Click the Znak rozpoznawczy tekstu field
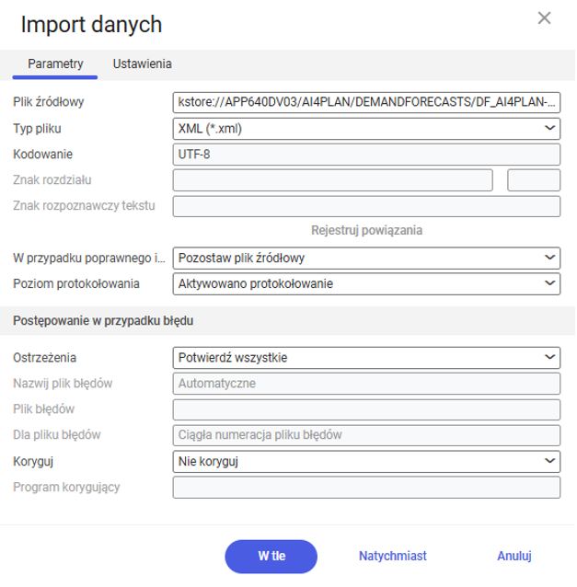The width and height of the screenshot is (577, 587). click(366, 206)
